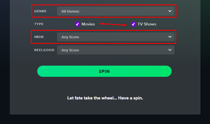
Task: Click the TYPE row label
Action: point(39,24)
